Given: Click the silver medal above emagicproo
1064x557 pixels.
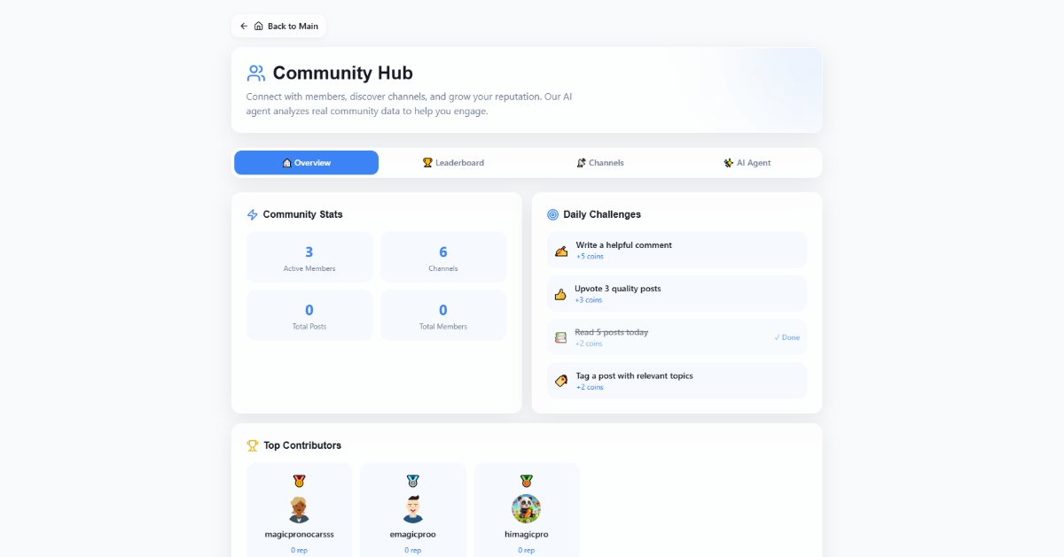Looking at the screenshot, I should pos(413,482).
